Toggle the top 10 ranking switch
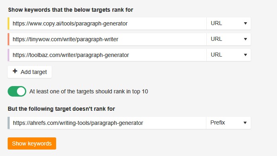The image size is (277, 156). [x=17, y=91]
